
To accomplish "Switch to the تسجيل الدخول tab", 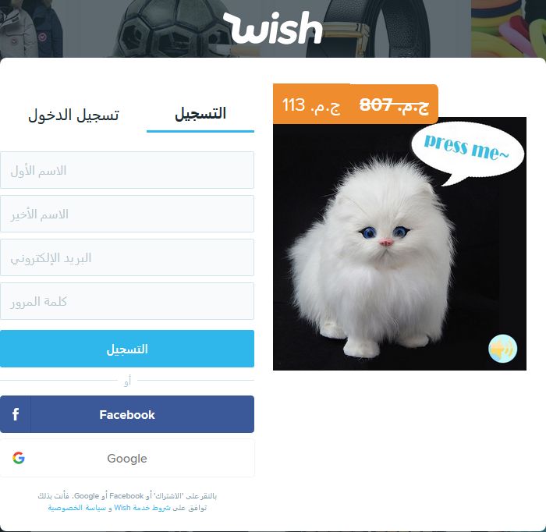I will click(x=73, y=115).
